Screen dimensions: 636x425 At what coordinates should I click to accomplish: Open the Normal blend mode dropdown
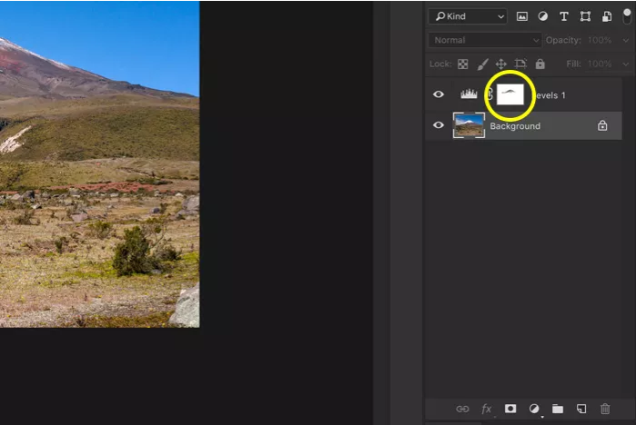click(484, 41)
